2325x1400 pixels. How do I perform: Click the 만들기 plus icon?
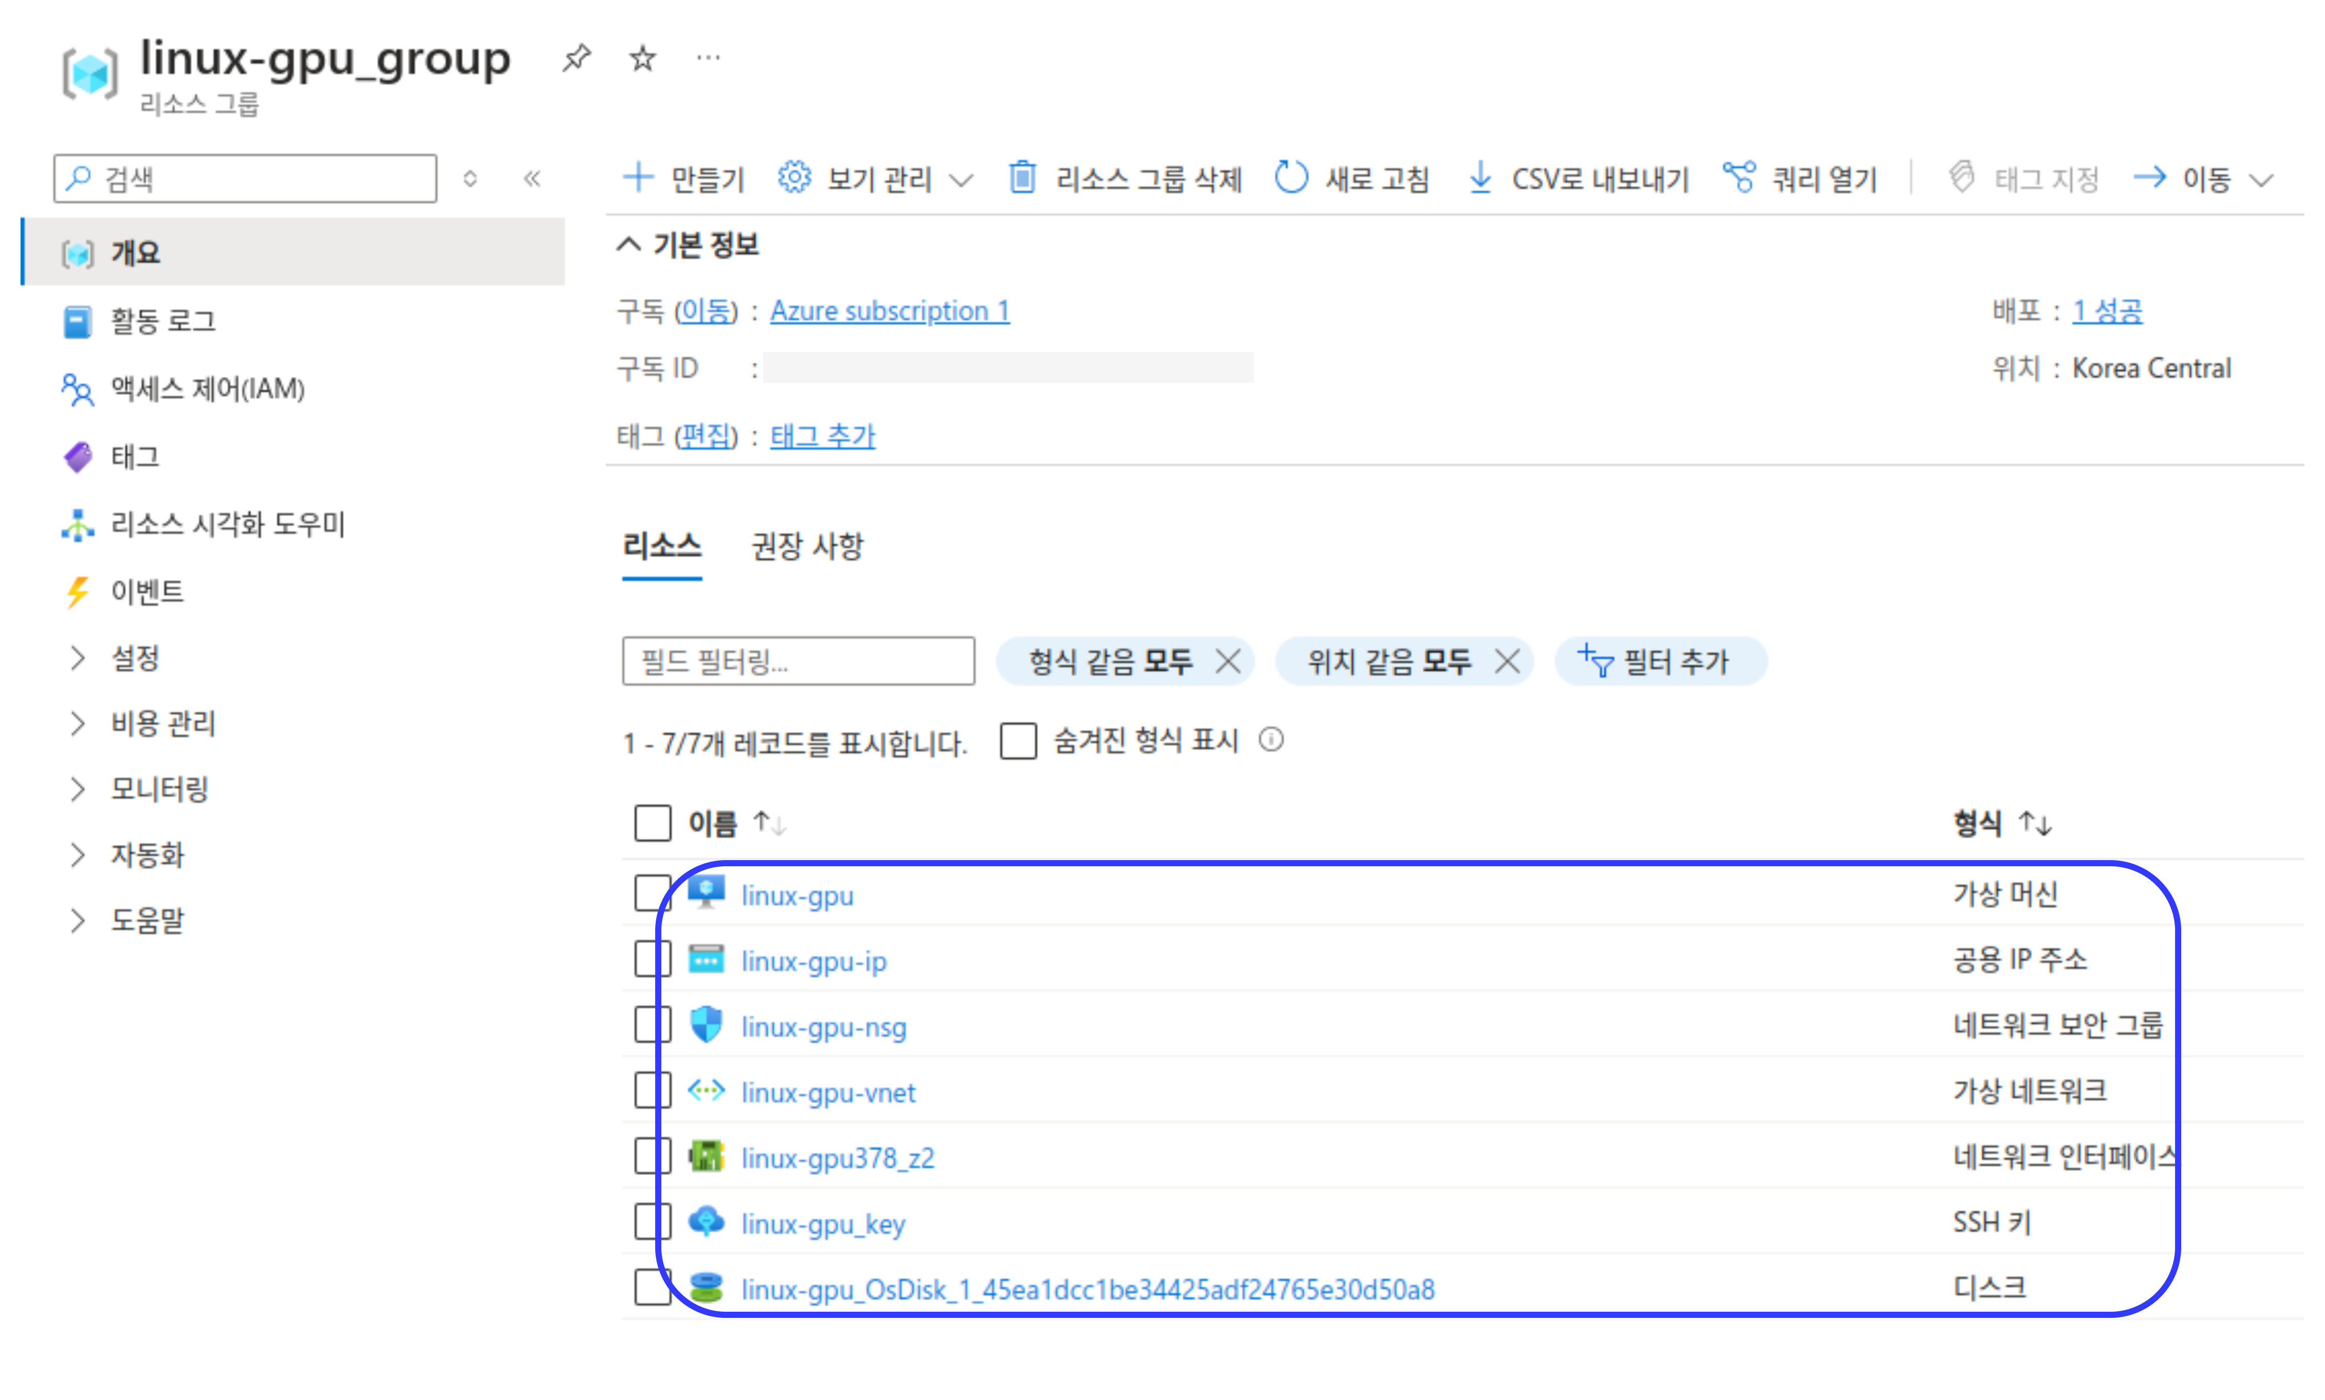click(x=639, y=178)
